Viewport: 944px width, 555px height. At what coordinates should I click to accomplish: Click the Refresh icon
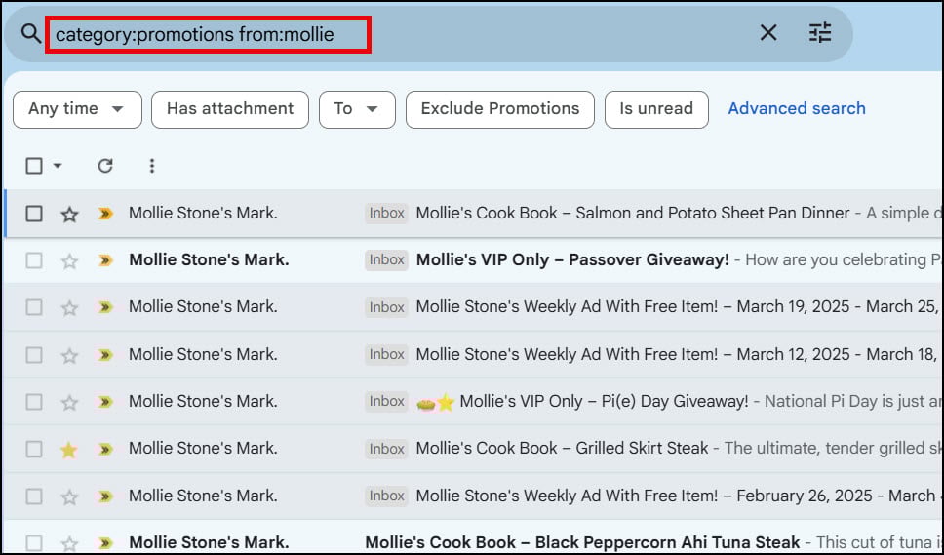point(105,166)
